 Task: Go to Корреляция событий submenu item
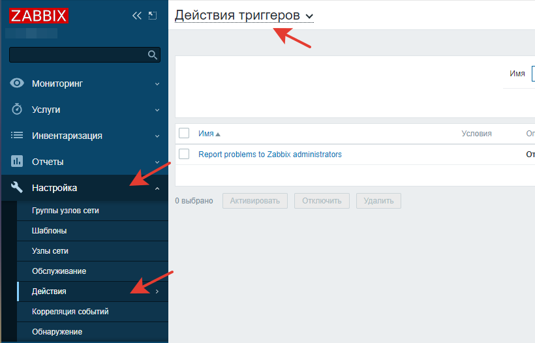93,312
